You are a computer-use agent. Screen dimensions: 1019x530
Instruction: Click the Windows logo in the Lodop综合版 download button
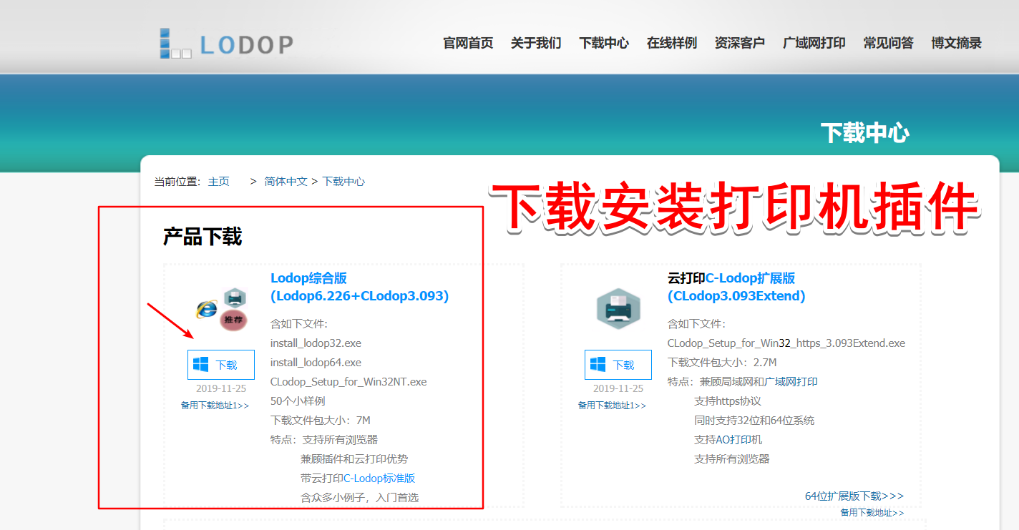click(x=201, y=365)
